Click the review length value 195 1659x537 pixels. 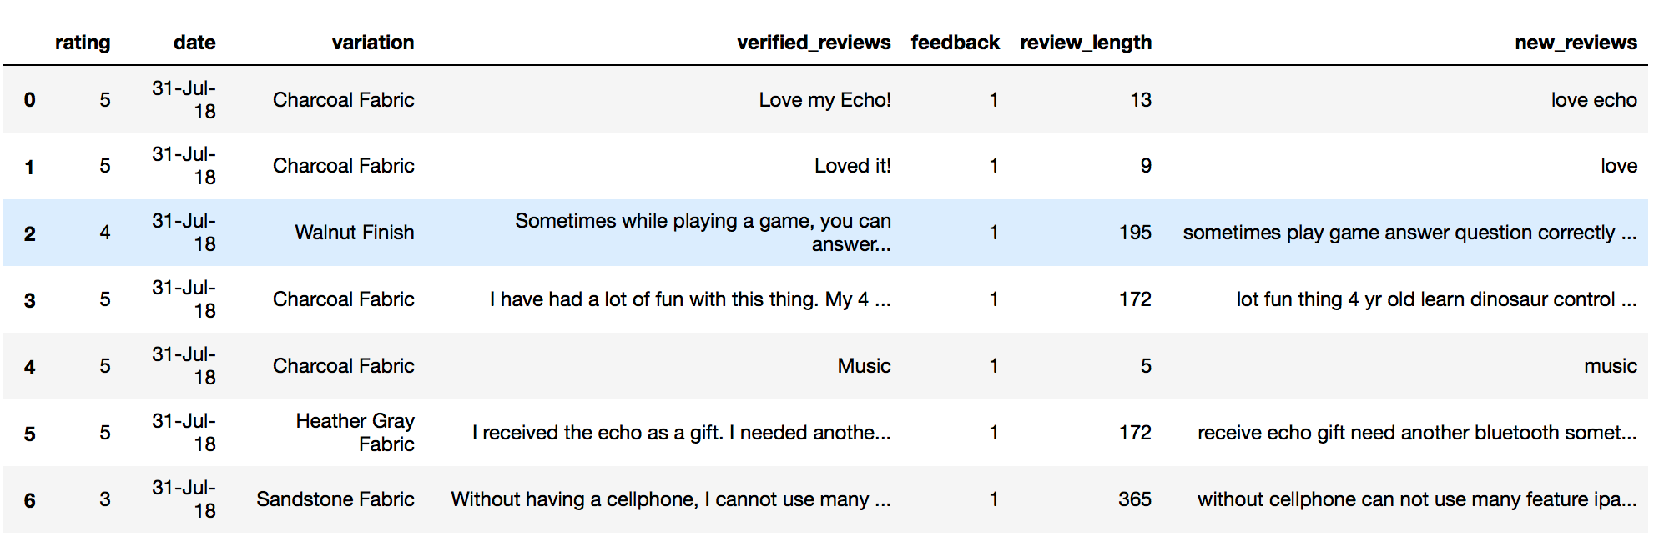tap(1134, 233)
